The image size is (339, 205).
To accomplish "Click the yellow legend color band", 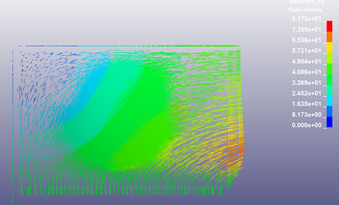I will (x=329, y=48).
